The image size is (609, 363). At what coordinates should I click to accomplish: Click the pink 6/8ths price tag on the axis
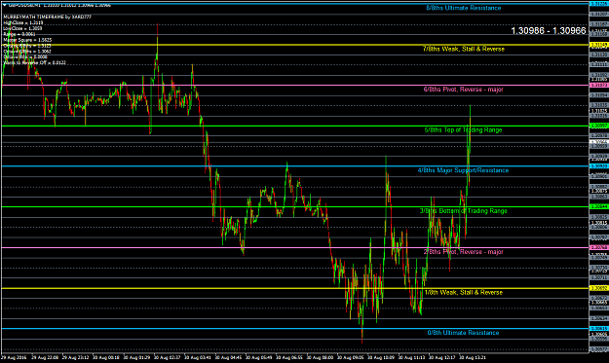pos(599,85)
